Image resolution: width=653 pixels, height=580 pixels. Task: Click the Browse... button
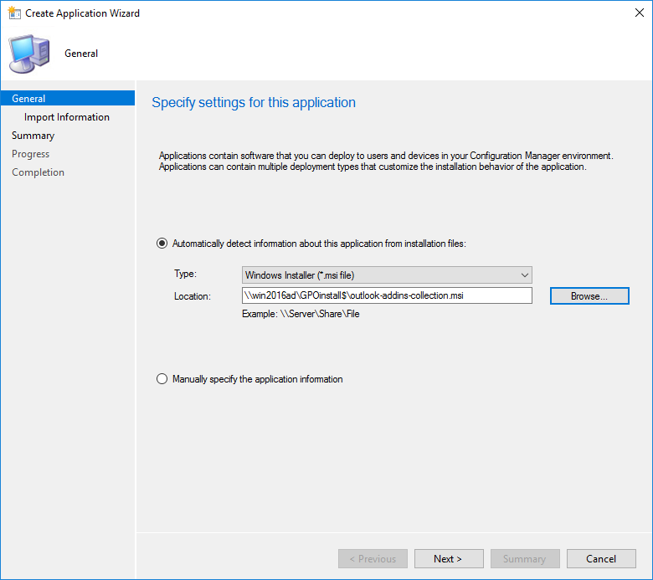[589, 296]
